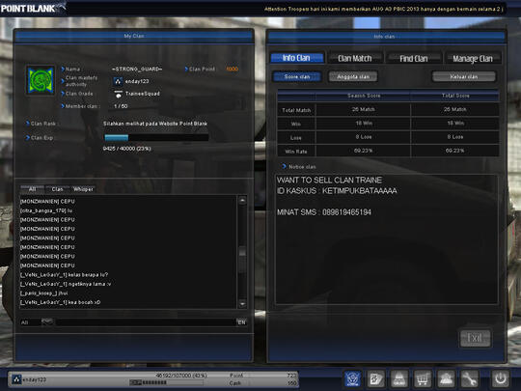Open the clan emblem icon in bottom toolbar
Viewport: 521px width, 391px height.
[x=352, y=378]
